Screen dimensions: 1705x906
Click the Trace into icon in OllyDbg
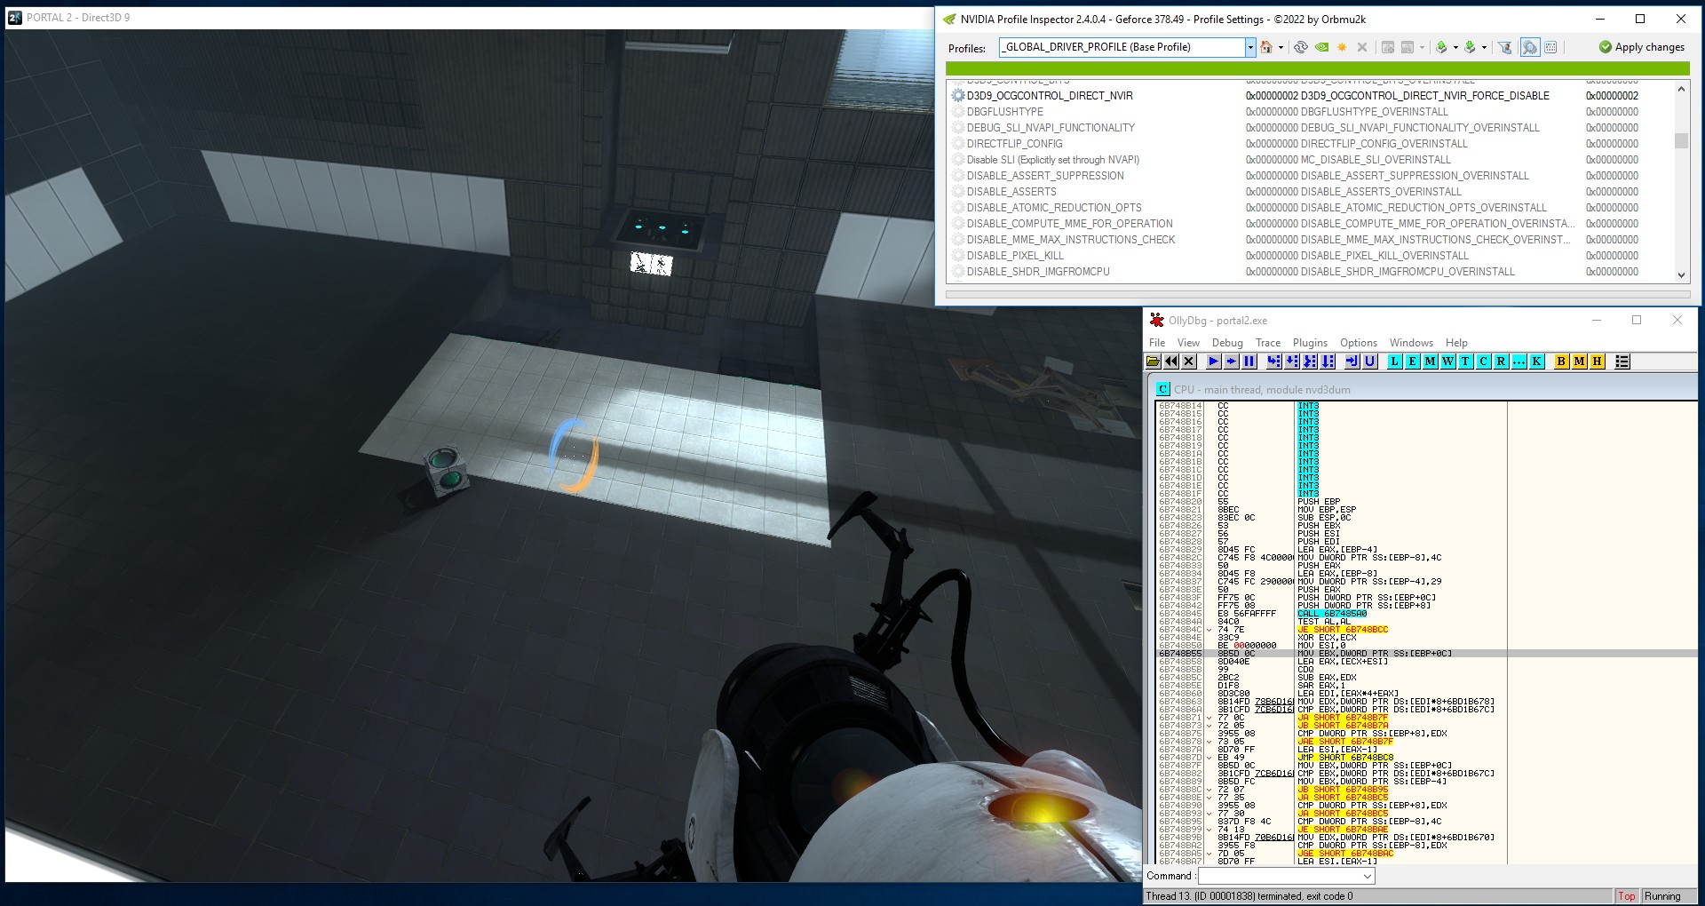tap(1310, 362)
